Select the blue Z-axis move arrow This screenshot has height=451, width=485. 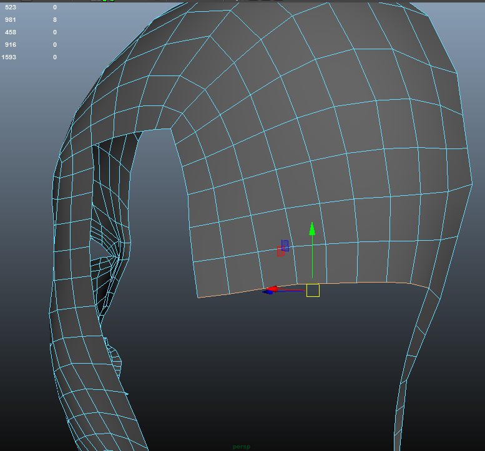pyautogui.click(x=267, y=291)
